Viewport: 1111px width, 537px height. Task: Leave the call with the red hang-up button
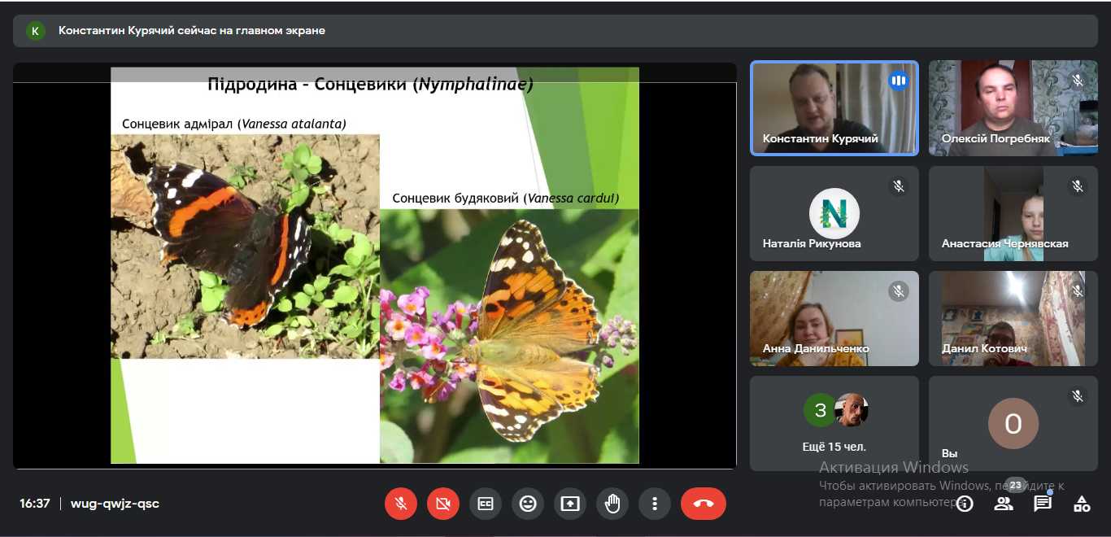point(704,504)
